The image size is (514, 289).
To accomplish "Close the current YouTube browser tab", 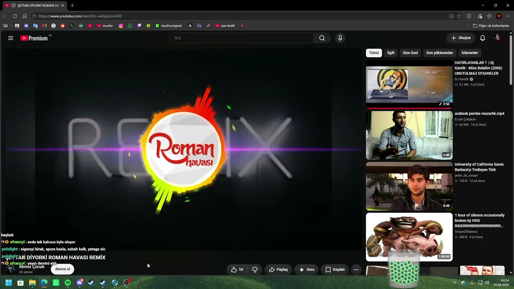I will click(63, 6).
